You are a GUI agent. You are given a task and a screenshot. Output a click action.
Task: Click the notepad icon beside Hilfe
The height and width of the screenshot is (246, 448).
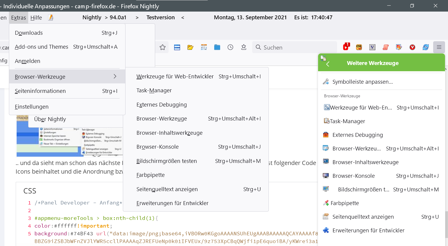click(51, 18)
